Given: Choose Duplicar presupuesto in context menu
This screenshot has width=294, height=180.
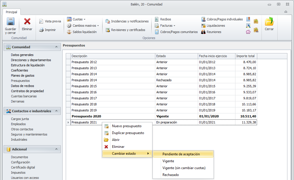Looking at the screenshot, I should tap(128, 133).
